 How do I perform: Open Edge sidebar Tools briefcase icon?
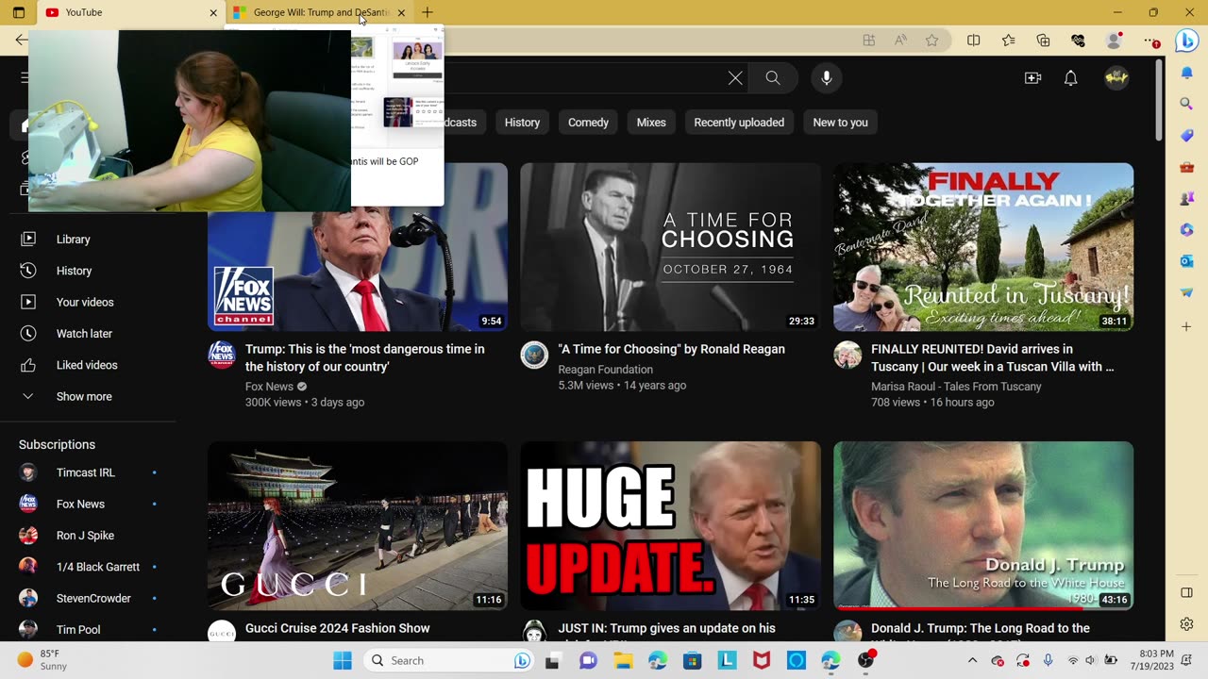1186,167
